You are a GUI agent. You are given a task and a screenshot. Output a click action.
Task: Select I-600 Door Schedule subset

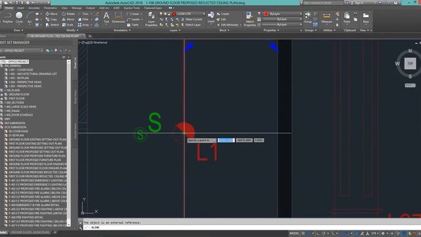[18, 115]
